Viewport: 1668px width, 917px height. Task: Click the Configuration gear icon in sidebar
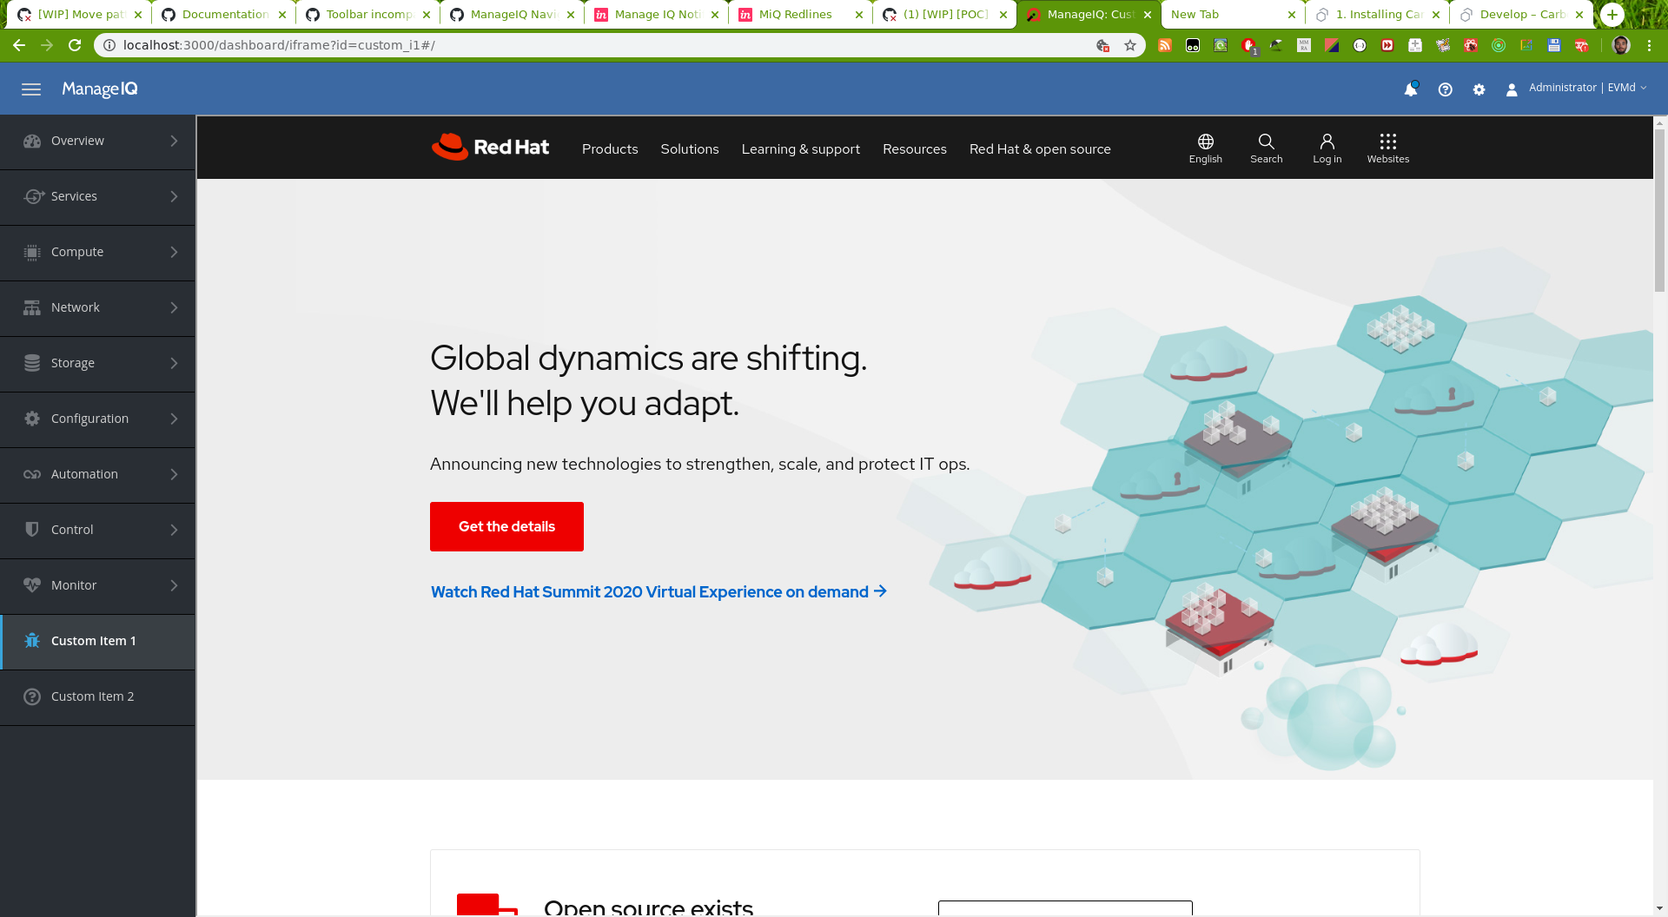[32, 419]
